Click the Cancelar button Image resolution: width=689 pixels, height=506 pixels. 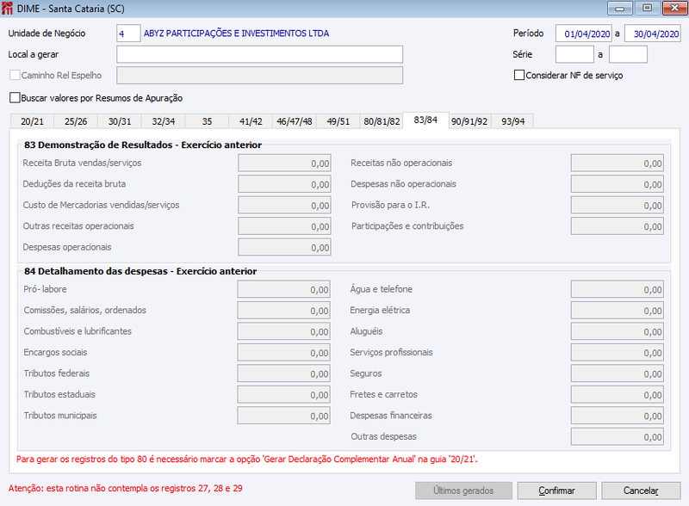[x=641, y=491]
